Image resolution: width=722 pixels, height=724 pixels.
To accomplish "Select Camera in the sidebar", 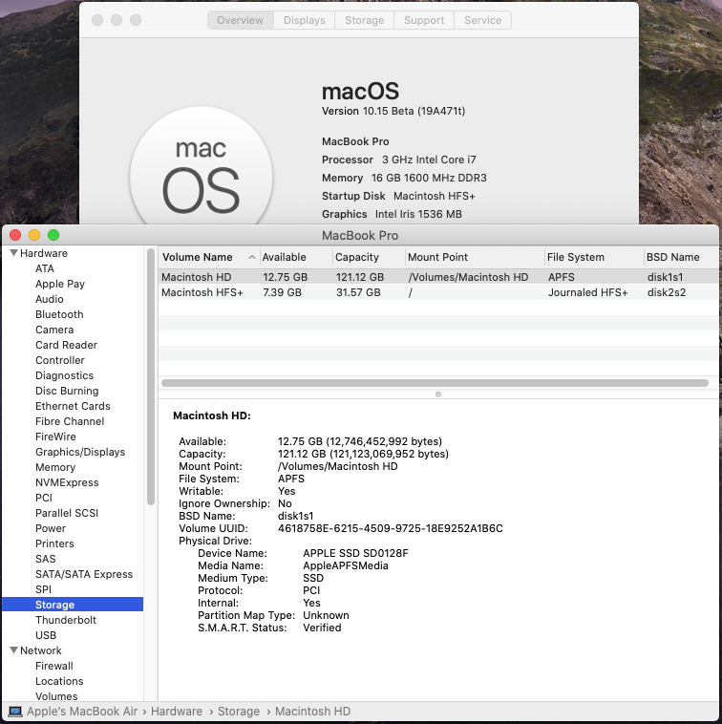I will [x=54, y=330].
